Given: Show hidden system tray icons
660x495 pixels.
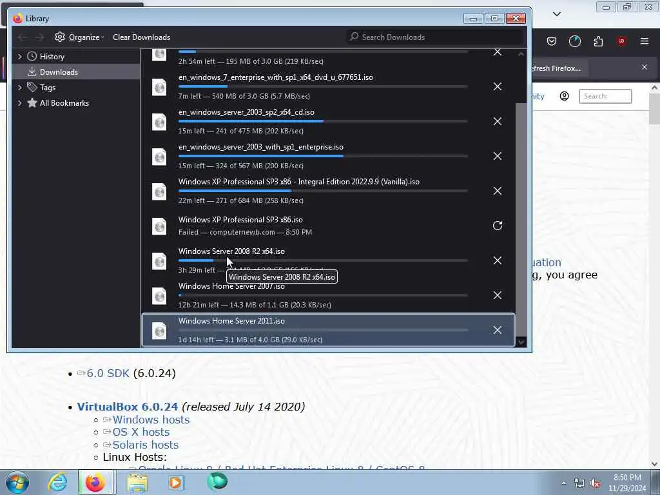Looking at the screenshot, I should coord(563,483).
